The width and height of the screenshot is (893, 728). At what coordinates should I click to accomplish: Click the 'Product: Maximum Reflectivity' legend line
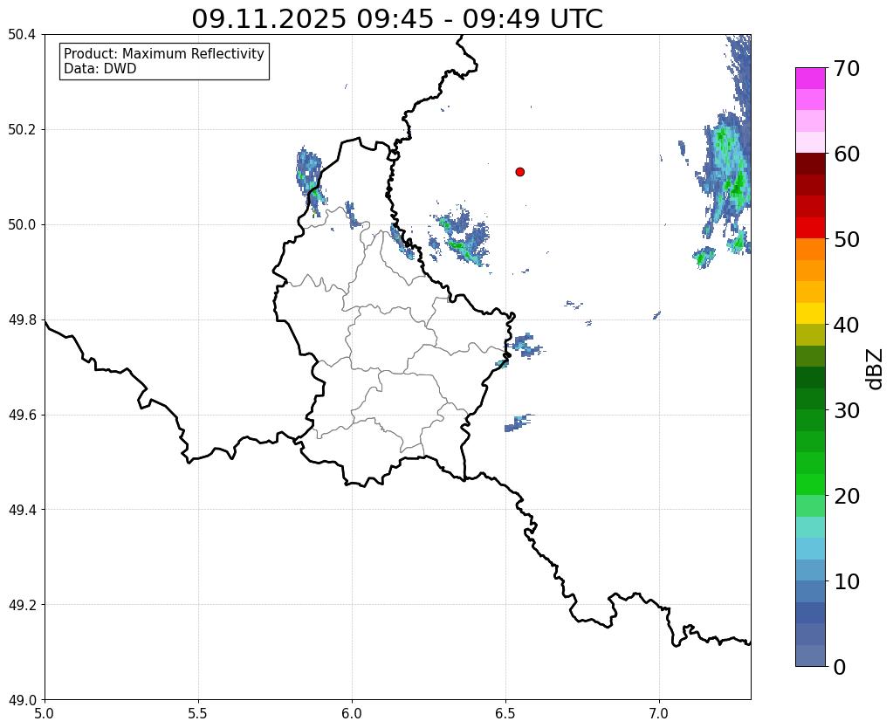(164, 53)
